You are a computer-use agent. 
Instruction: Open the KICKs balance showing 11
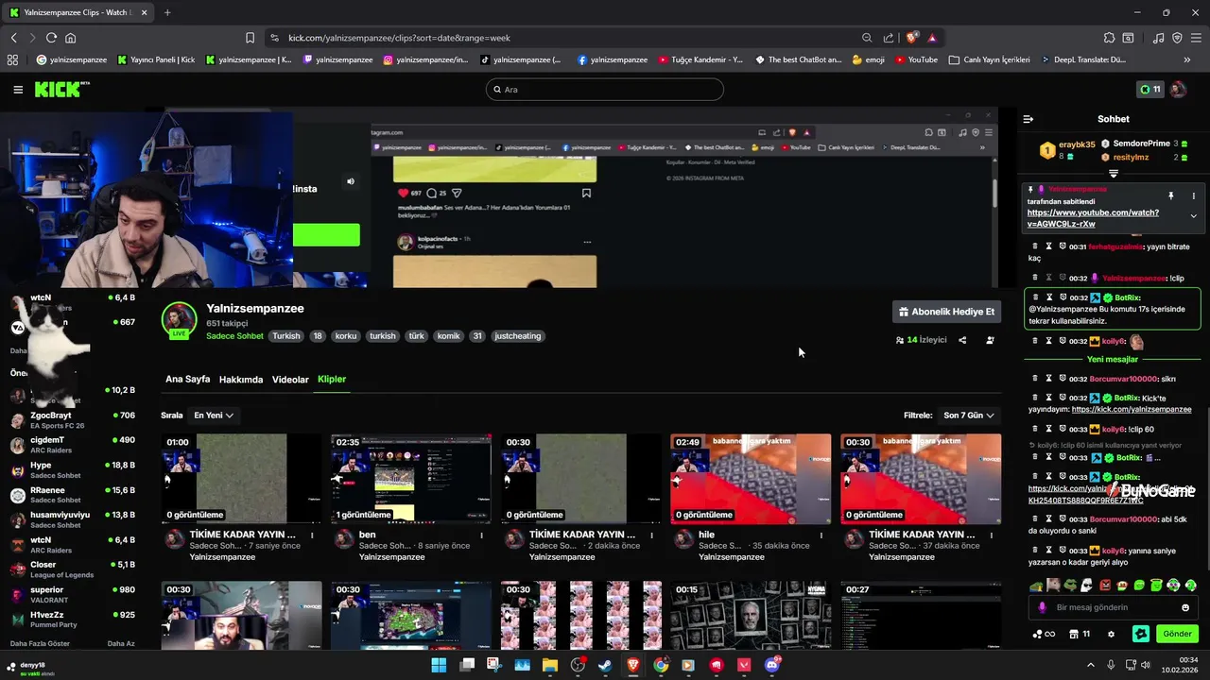click(1149, 90)
